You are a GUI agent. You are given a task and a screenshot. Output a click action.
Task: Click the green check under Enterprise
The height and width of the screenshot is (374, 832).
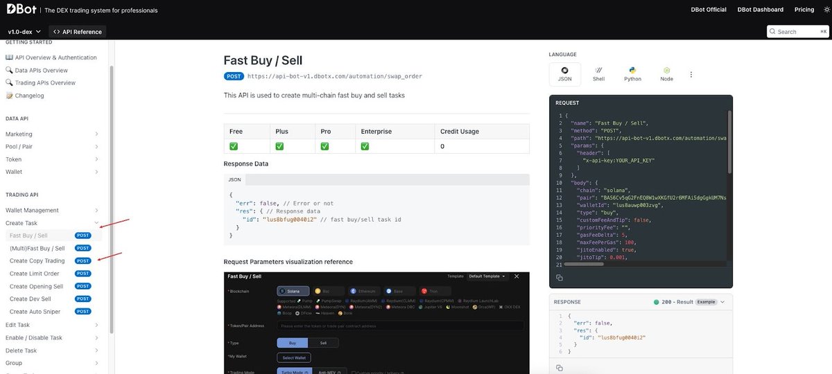[x=365, y=146]
